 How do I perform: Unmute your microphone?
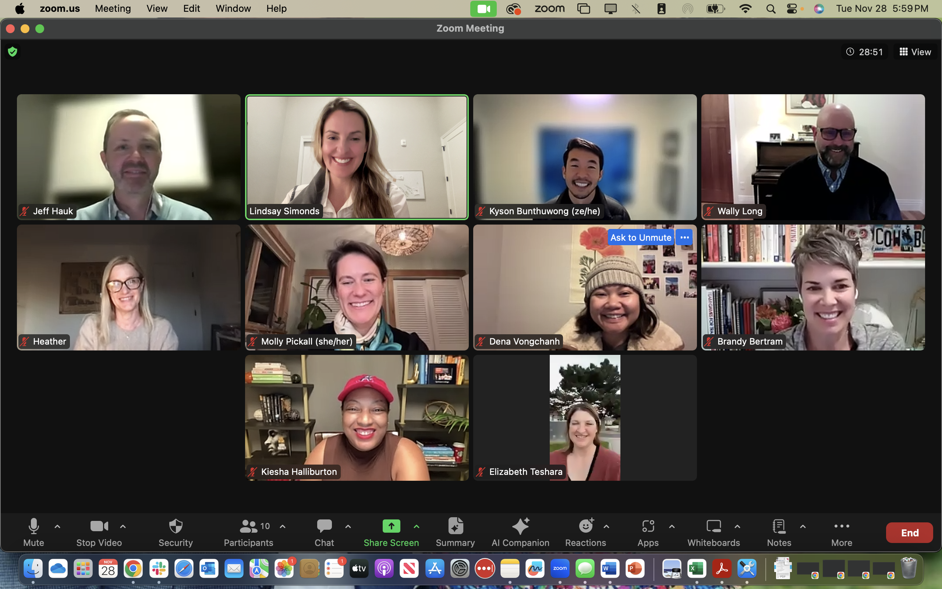[x=33, y=533]
